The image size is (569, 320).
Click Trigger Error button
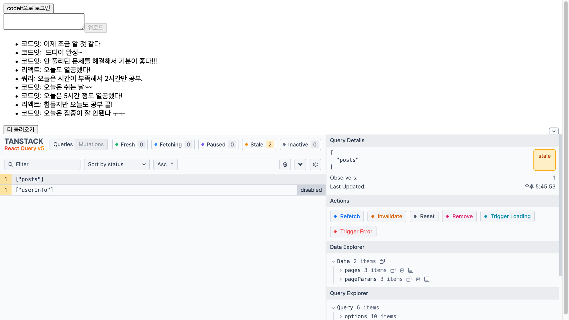(x=353, y=232)
